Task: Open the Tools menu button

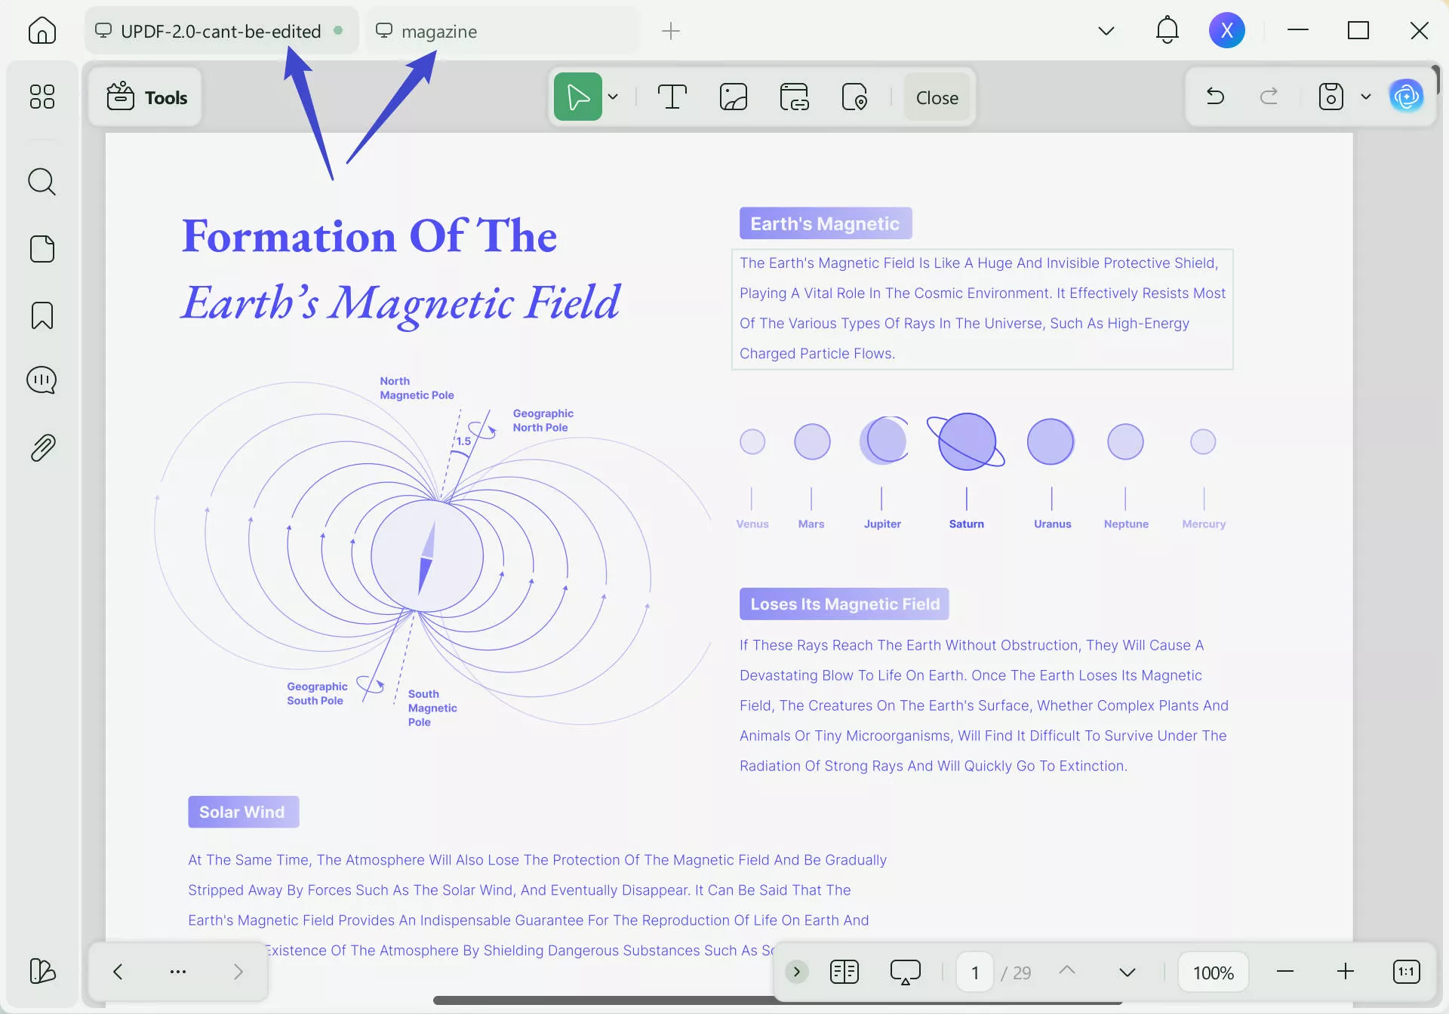Action: coord(146,97)
